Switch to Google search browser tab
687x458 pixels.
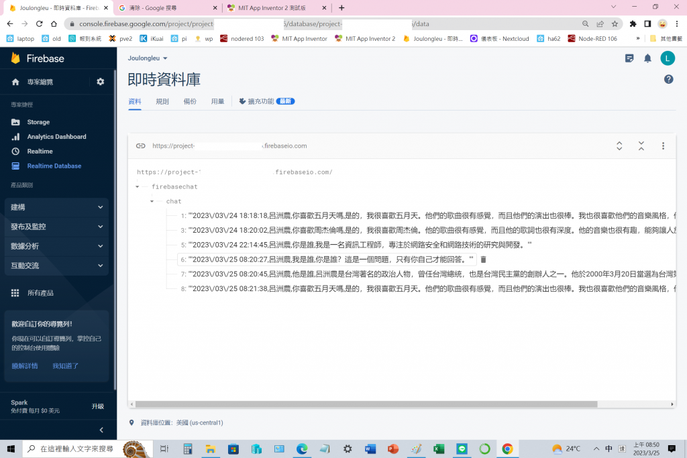coord(168,8)
